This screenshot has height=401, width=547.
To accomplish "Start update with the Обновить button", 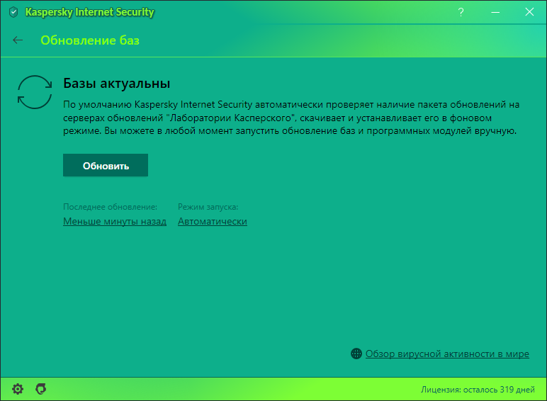I will (106, 165).
